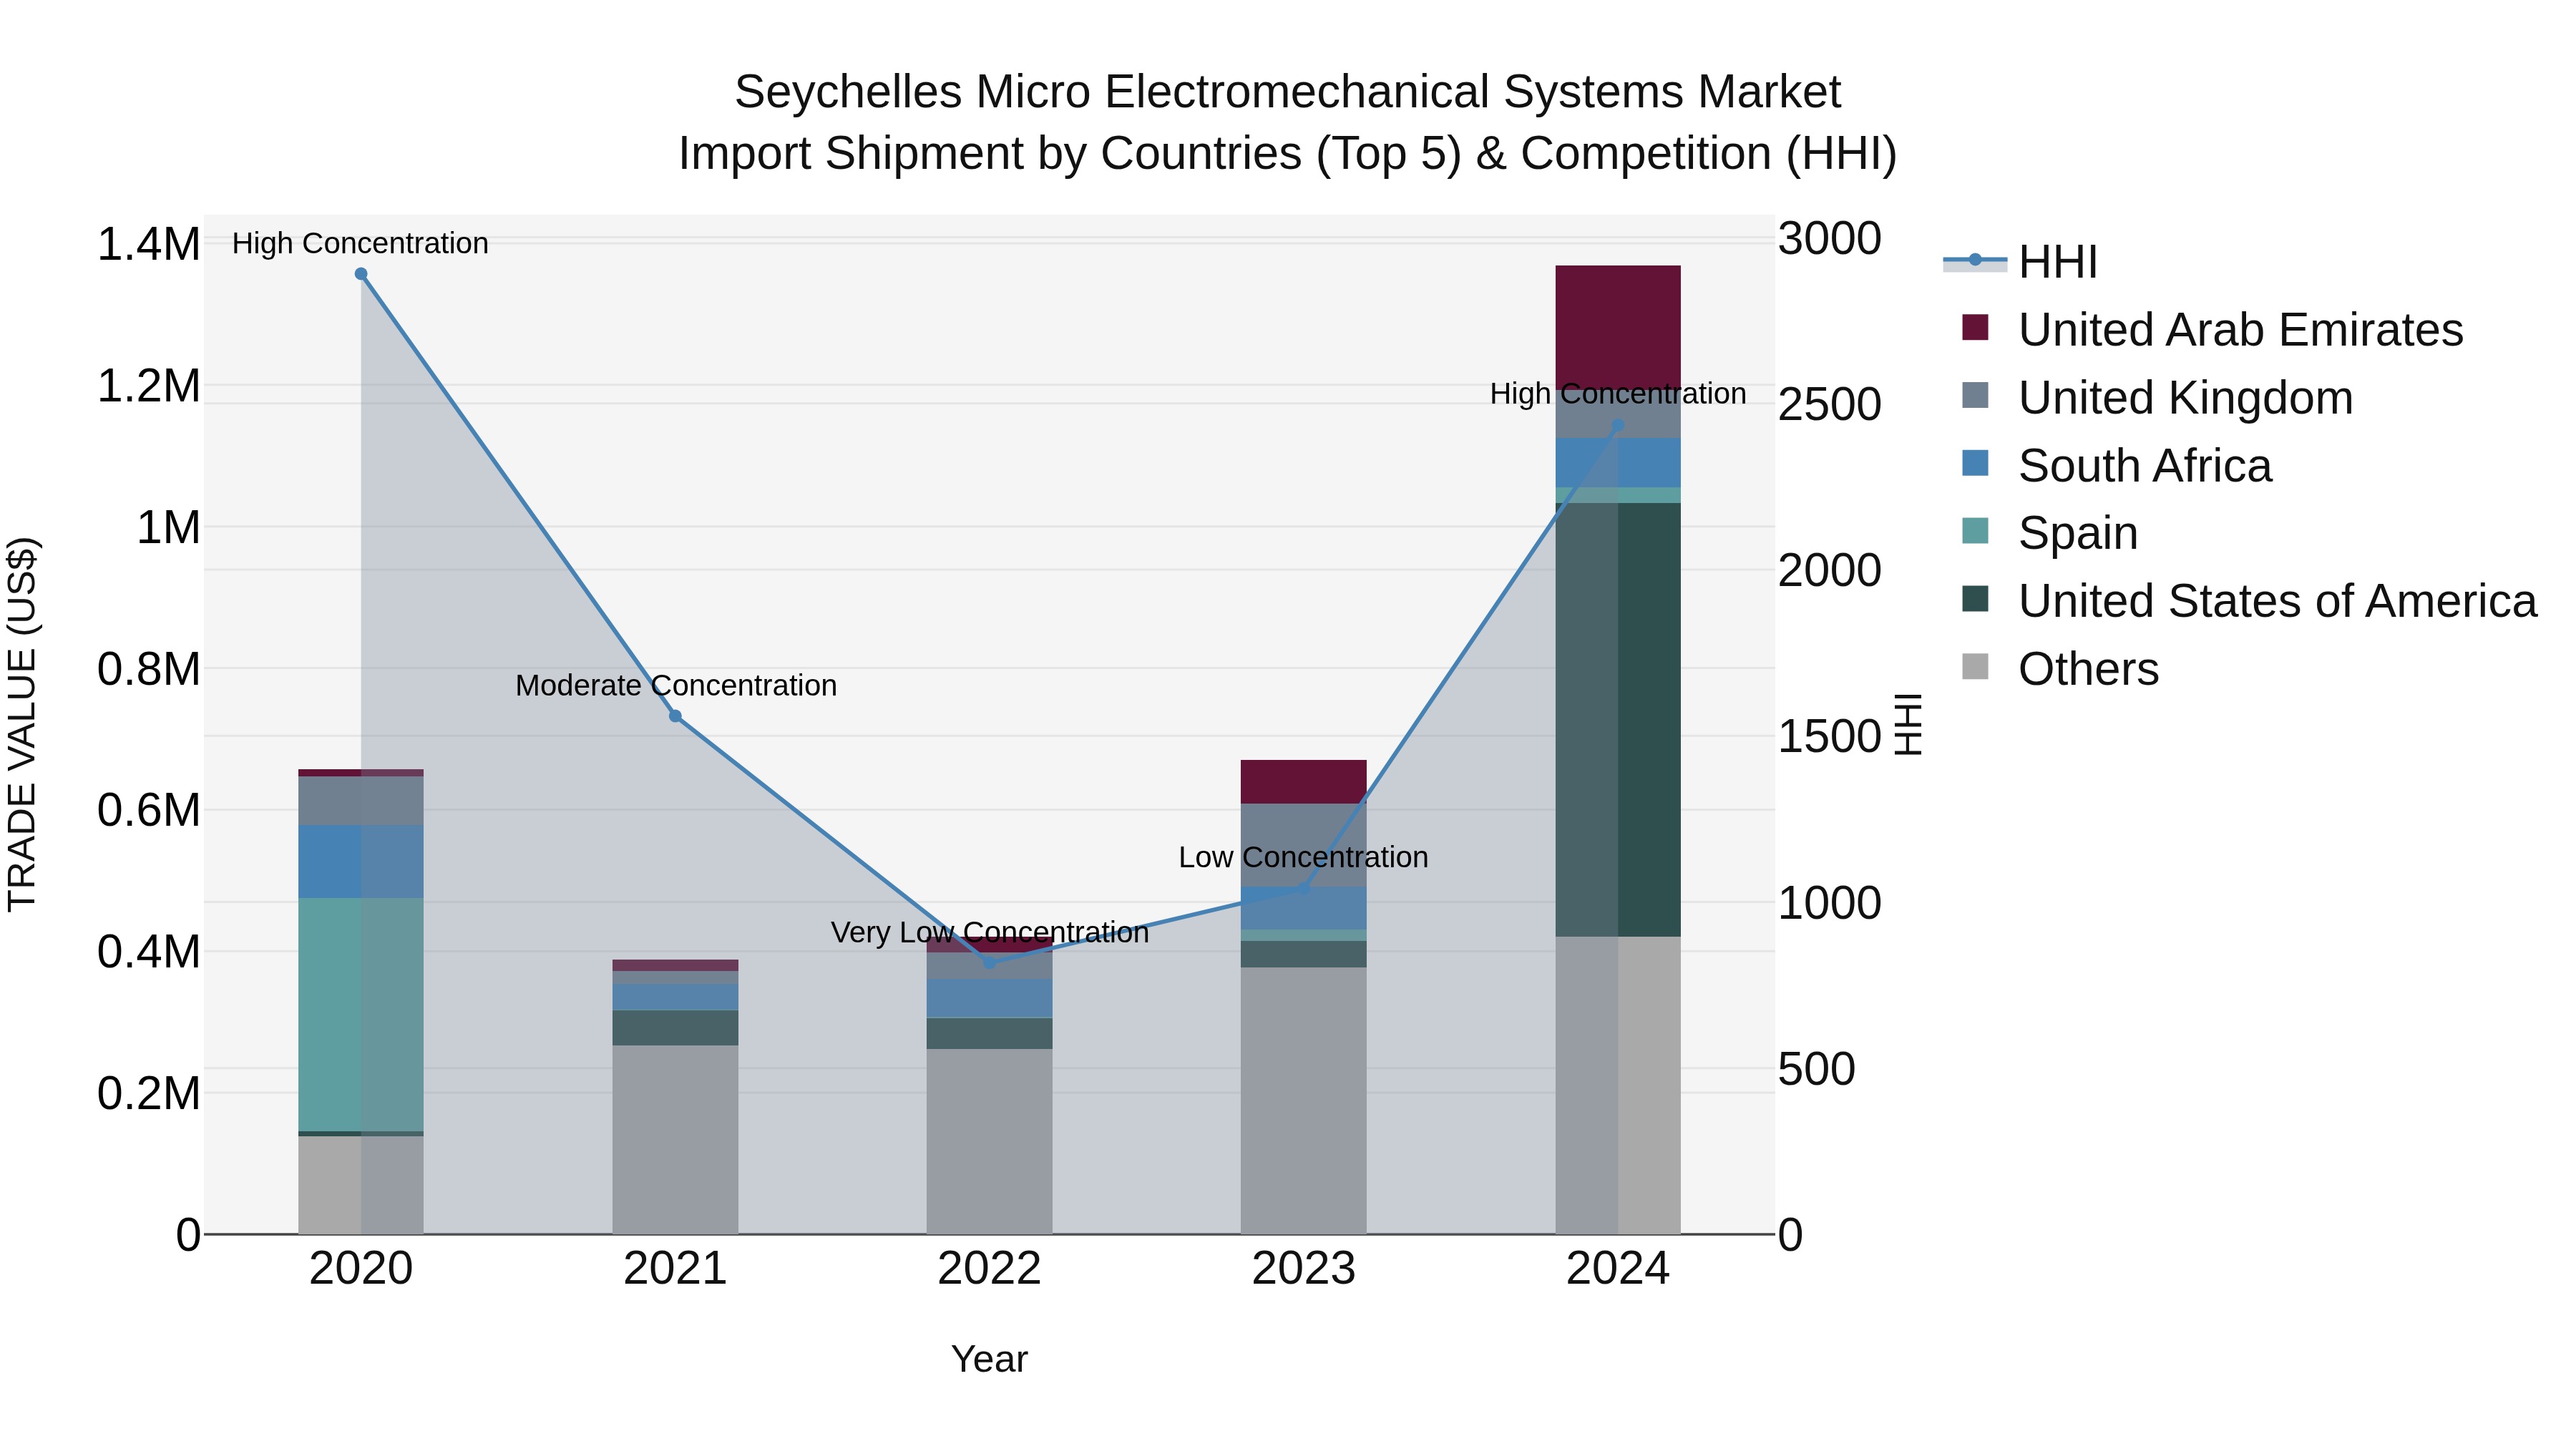Click the Others segment in 2023 bar
The height and width of the screenshot is (1449, 2576).
click(x=1303, y=1100)
